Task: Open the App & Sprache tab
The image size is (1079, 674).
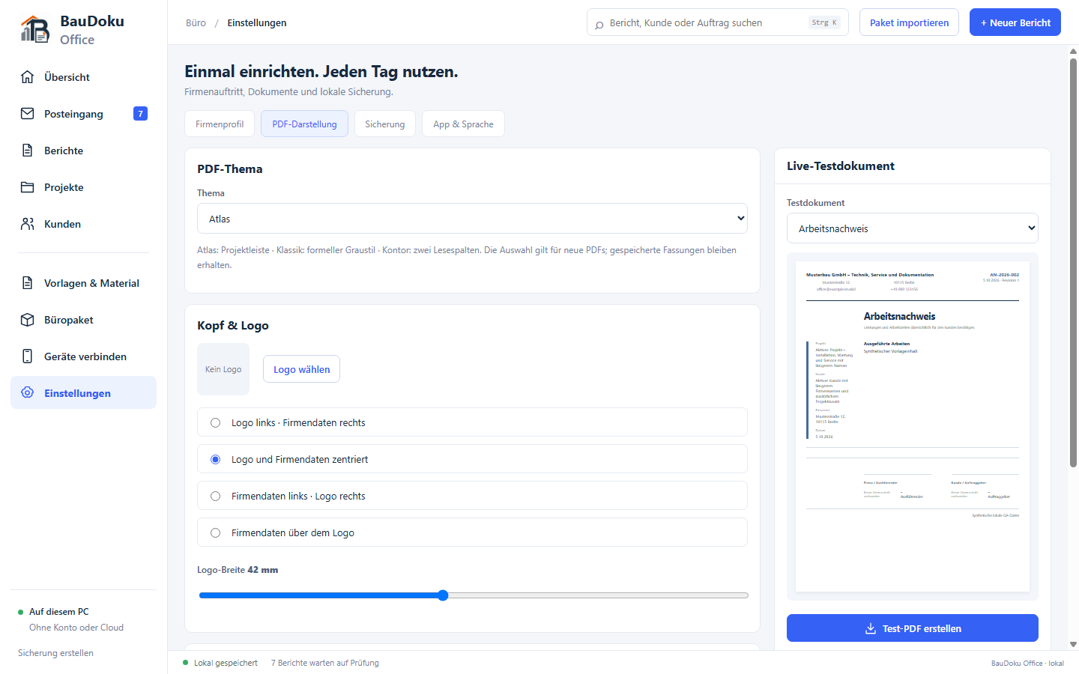Action: [x=463, y=124]
